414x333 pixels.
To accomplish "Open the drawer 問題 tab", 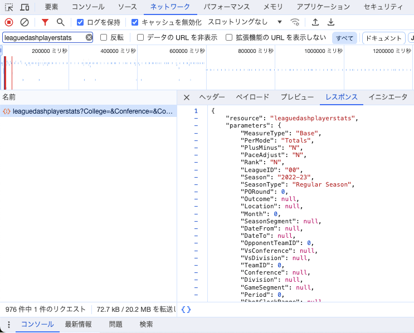I will pos(116,324).
